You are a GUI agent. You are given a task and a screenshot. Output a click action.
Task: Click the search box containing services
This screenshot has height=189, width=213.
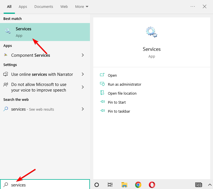pos(45,185)
